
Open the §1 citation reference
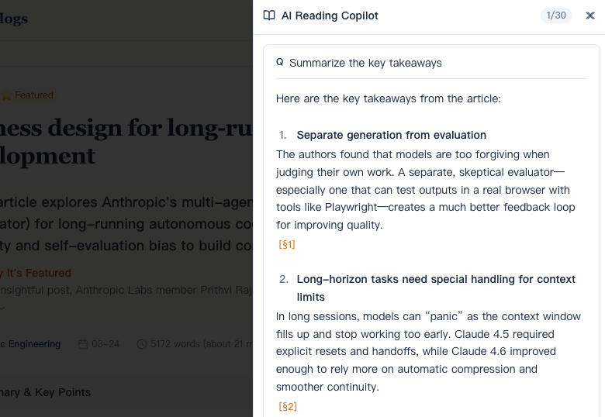click(287, 245)
